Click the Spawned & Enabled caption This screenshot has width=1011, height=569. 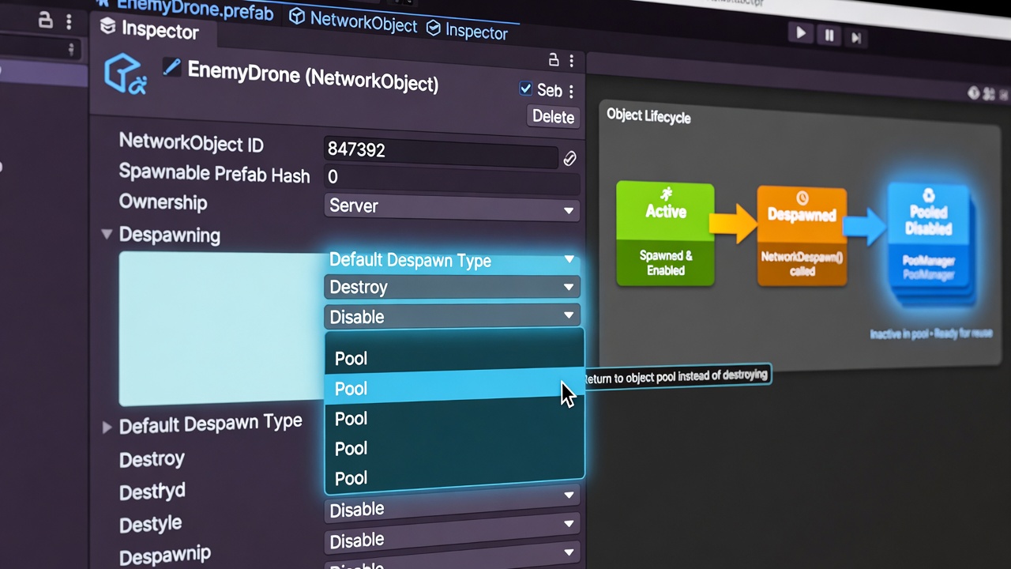click(x=666, y=263)
